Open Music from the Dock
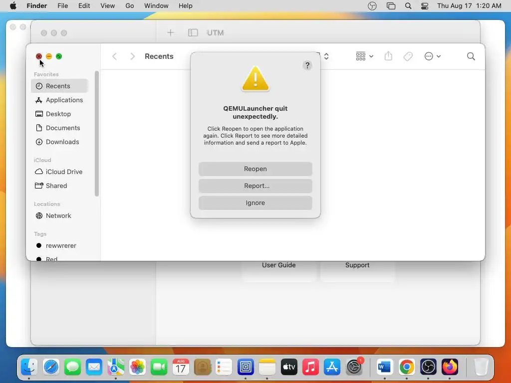Screen dimensions: 511x383 pyautogui.click(x=310, y=368)
